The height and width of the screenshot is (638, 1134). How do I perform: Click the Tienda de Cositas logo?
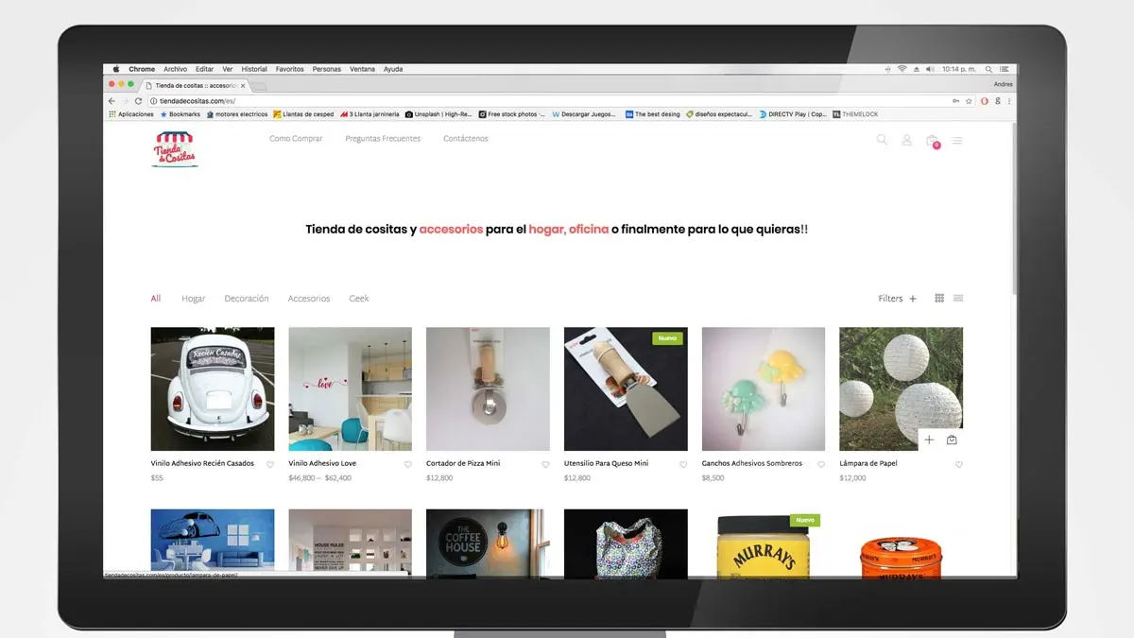coord(175,148)
